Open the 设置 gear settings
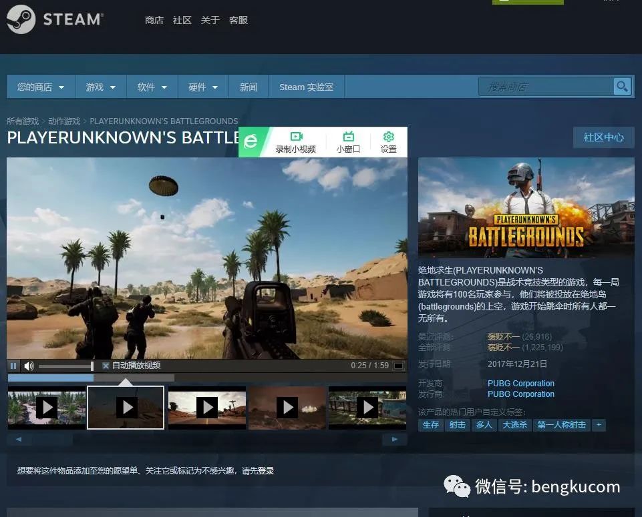Viewport: 642px width, 517px height. (389, 142)
